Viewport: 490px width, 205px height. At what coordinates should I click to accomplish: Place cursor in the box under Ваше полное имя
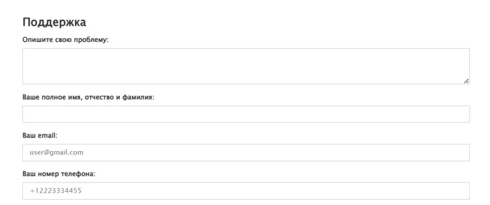point(246,114)
